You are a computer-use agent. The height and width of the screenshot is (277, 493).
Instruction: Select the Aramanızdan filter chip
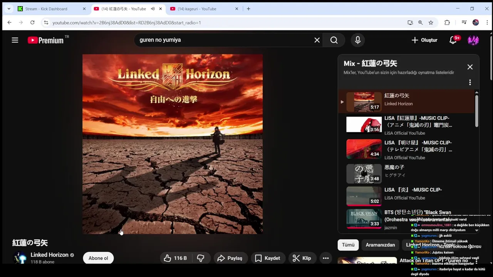point(380,245)
